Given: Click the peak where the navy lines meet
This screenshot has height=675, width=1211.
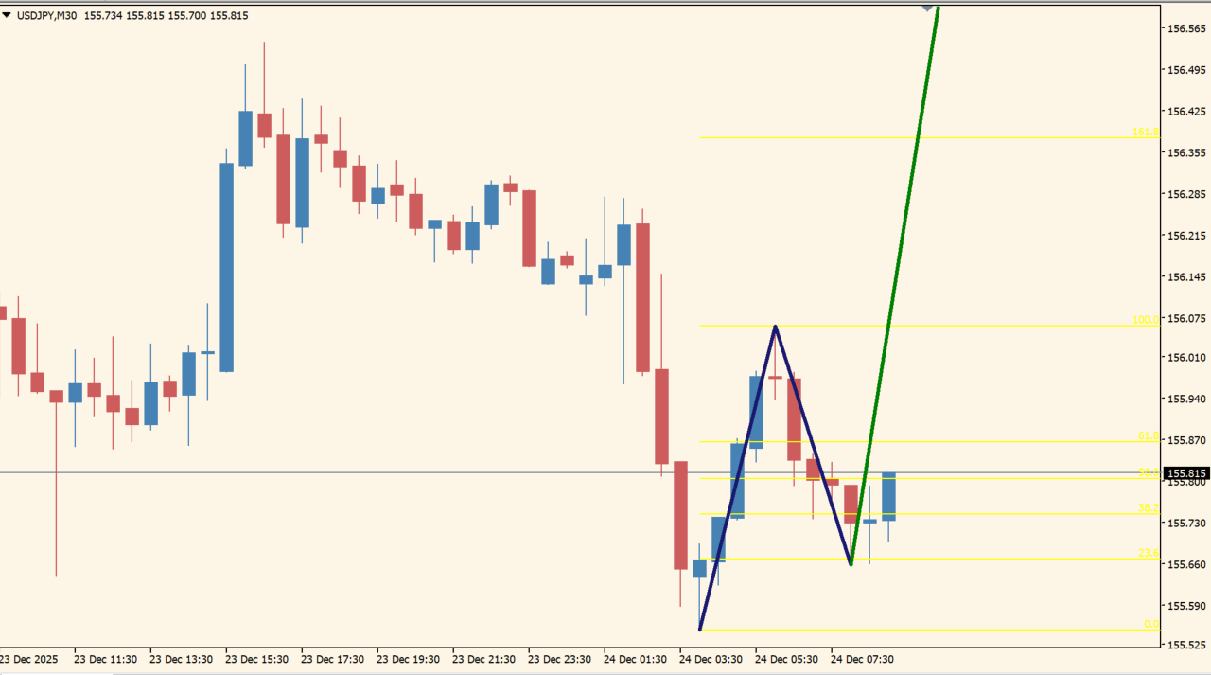Looking at the screenshot, I should tap(775, 327).
